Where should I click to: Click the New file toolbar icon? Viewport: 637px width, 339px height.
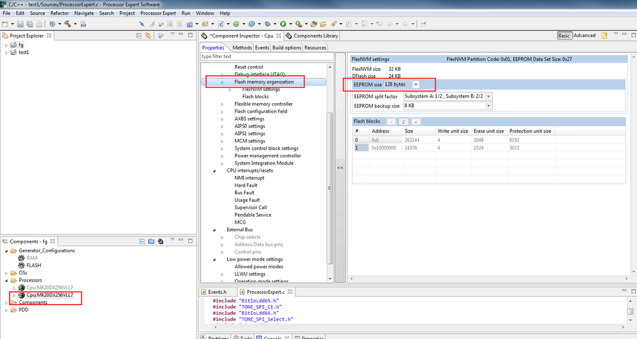(5, 24)
